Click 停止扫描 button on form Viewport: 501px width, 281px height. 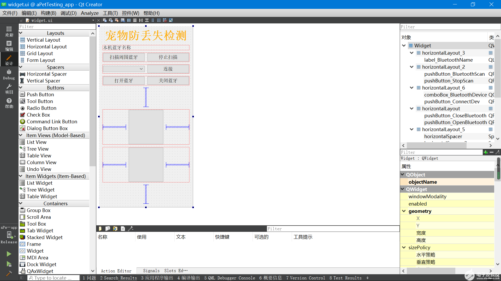click(168, 57)
